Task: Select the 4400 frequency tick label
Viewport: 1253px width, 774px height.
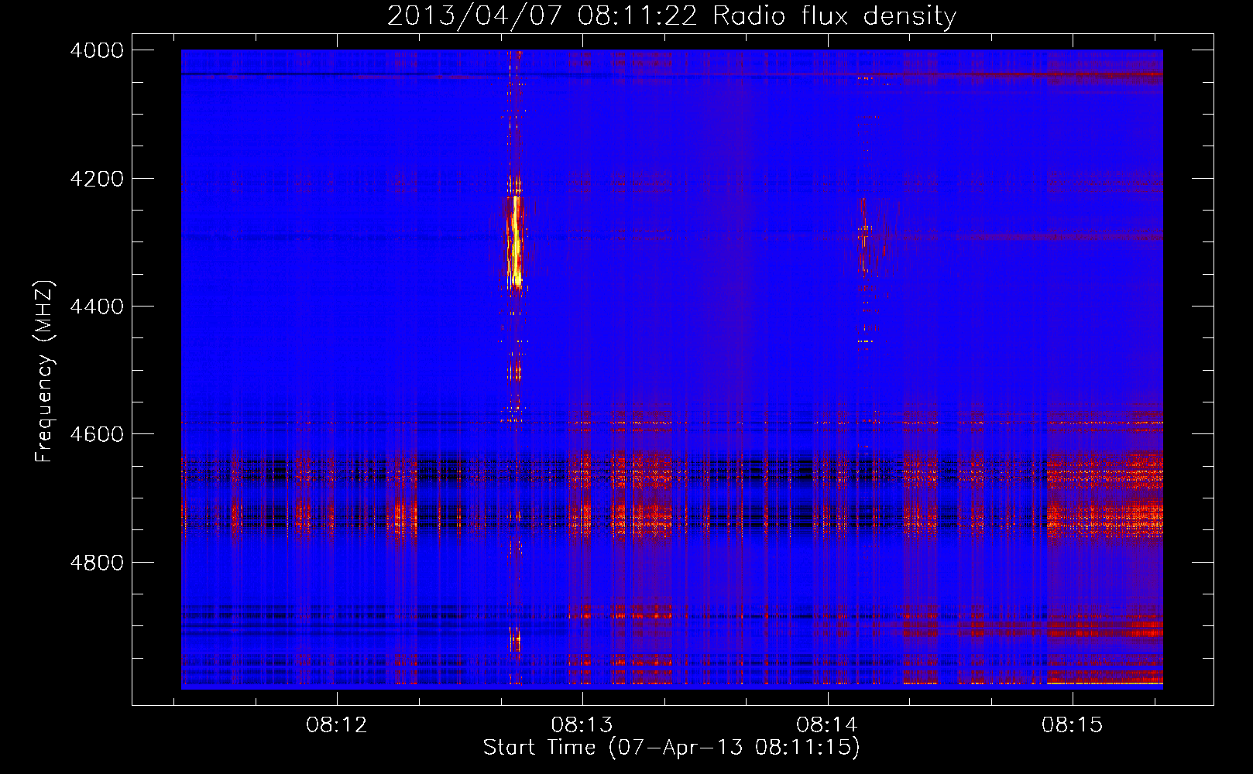Action: [x=97, y=307]
